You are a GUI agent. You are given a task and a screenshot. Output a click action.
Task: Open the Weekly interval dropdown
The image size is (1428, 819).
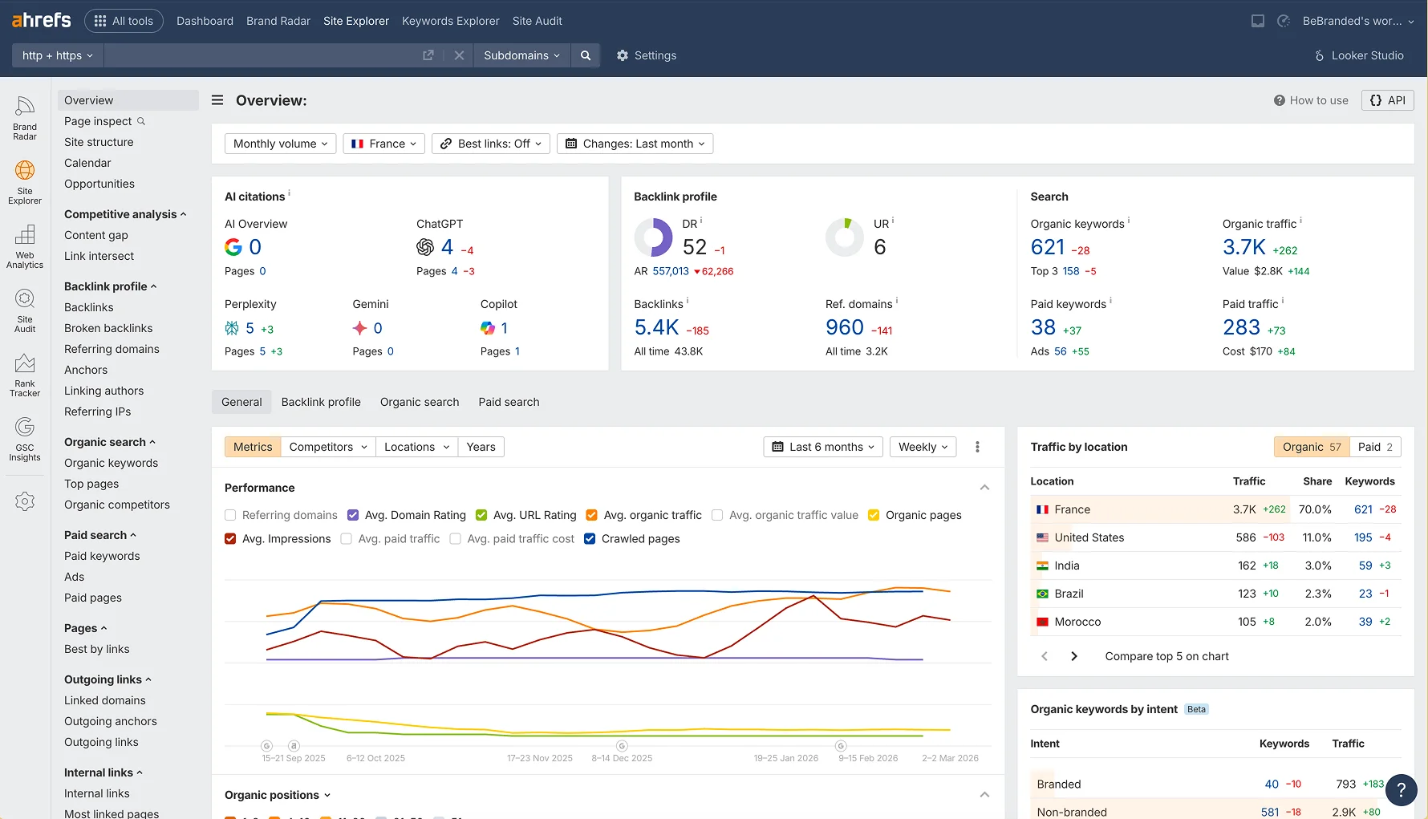pos(923,447)
